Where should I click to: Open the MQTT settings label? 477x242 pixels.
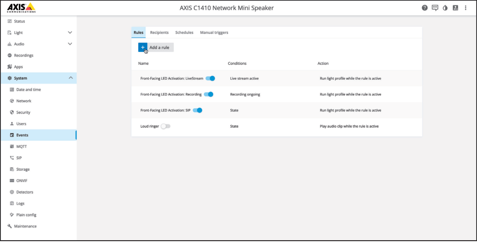22,146
